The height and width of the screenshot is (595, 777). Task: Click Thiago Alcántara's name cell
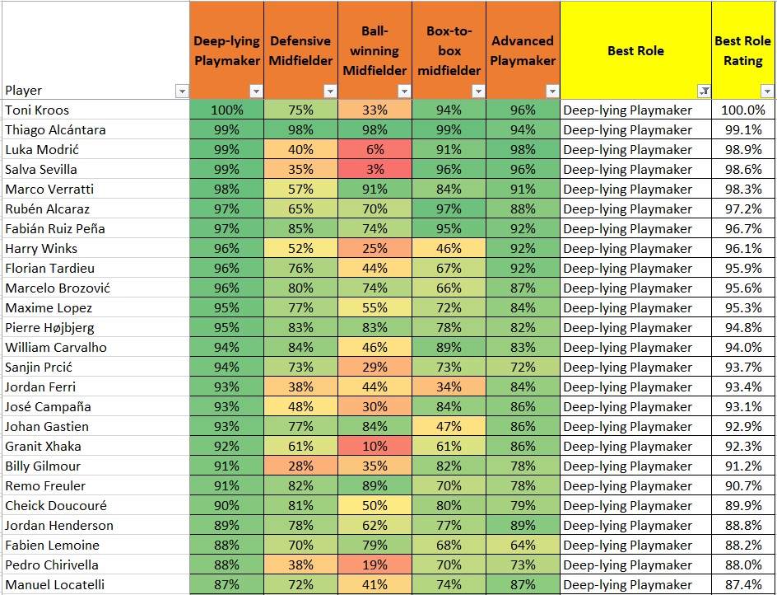[x=95, y=129]
